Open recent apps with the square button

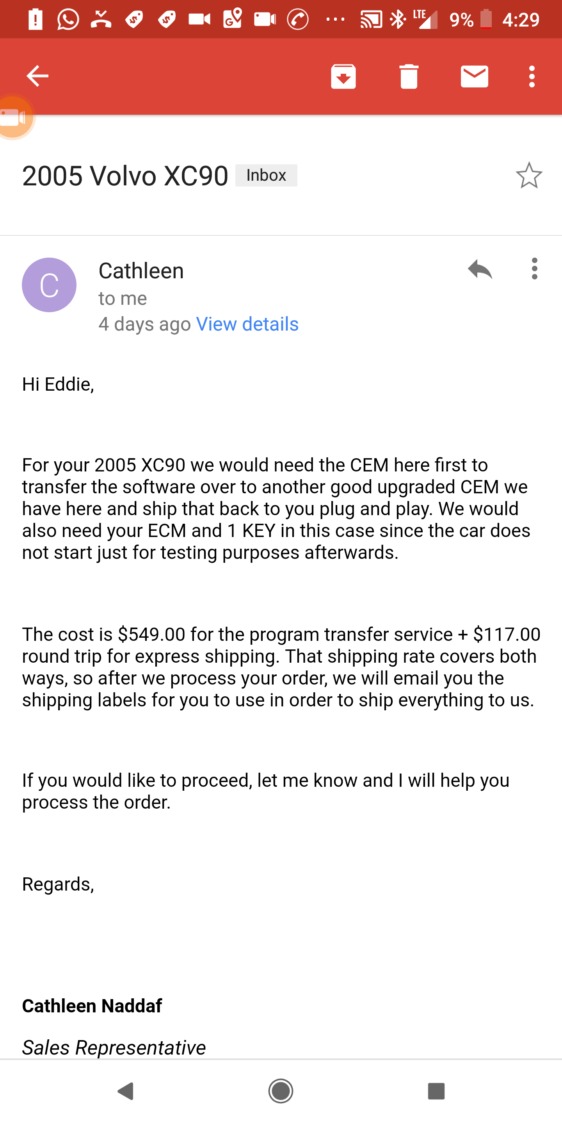point(436,1091)
